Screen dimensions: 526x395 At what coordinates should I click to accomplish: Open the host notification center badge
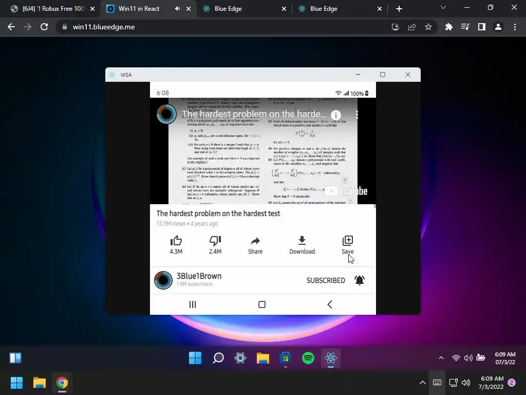click(x=512, y=383)
